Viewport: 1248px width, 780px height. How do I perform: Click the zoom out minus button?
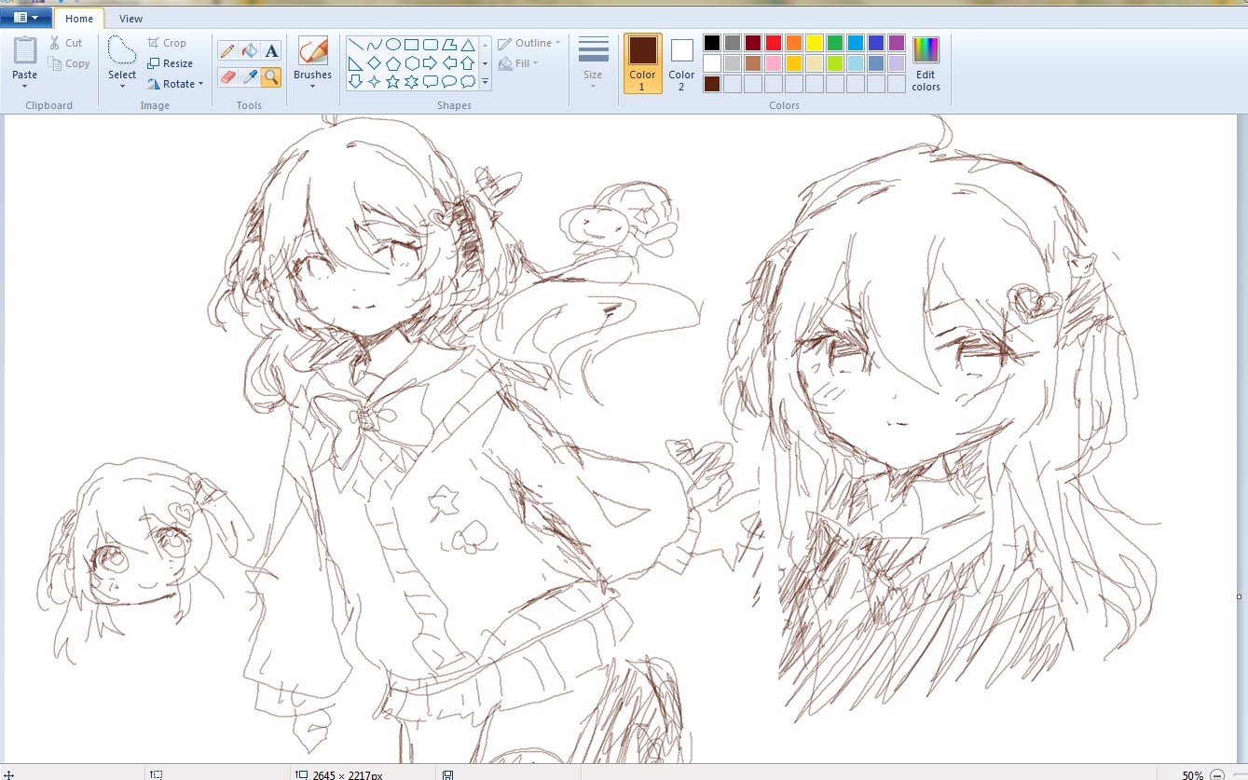click(1217, 775)
